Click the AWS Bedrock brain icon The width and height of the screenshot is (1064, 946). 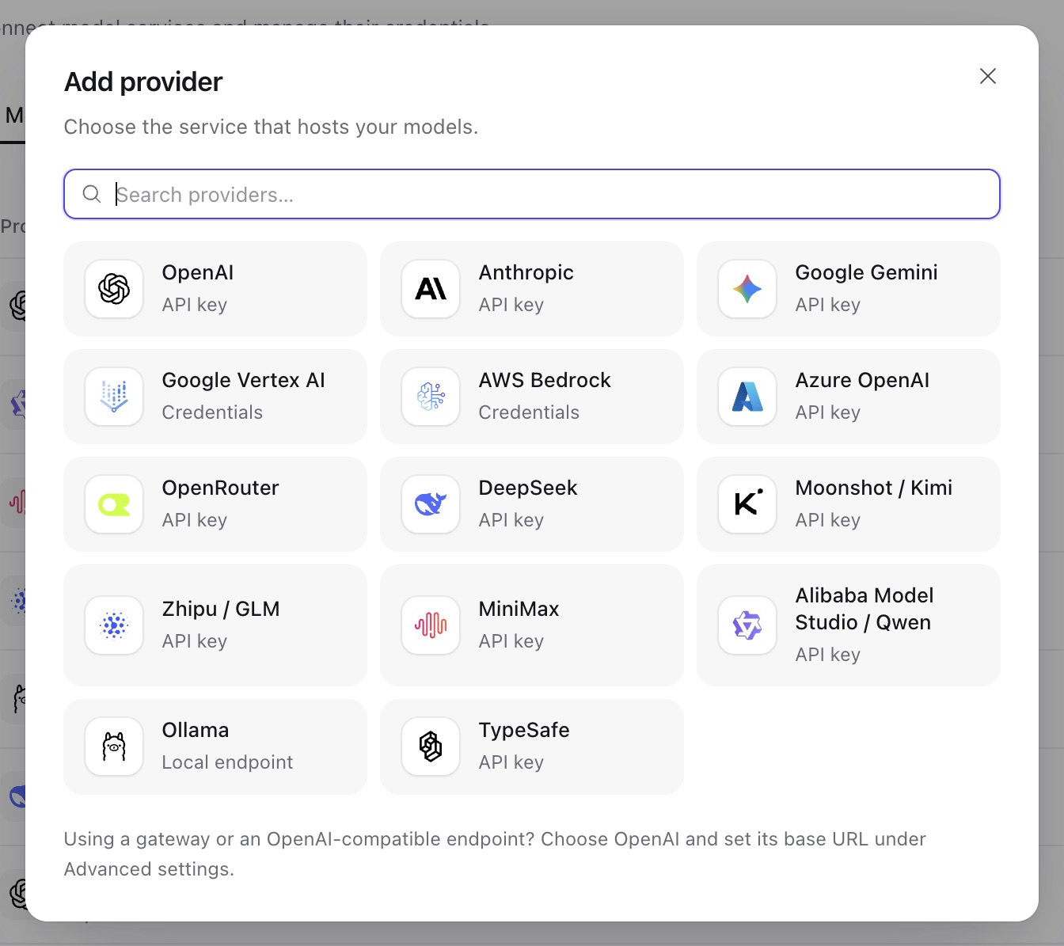tap(431, 397)
